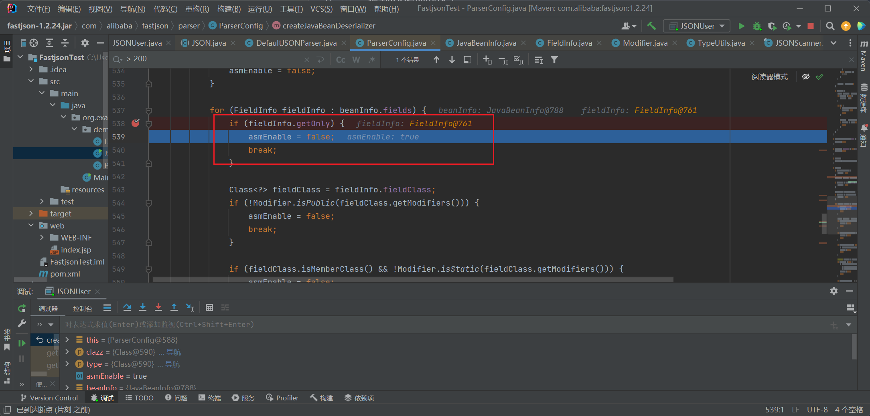870x416 pixels.
Task: Open search results in Find window
Action: point(468,60)
